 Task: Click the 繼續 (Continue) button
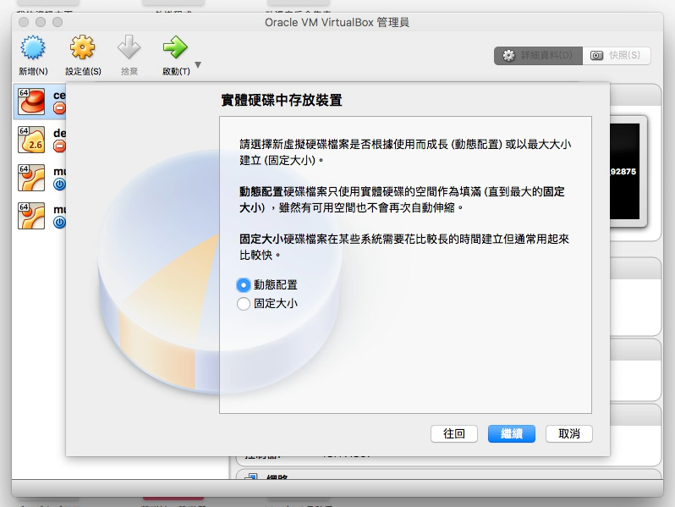[512, 433]
